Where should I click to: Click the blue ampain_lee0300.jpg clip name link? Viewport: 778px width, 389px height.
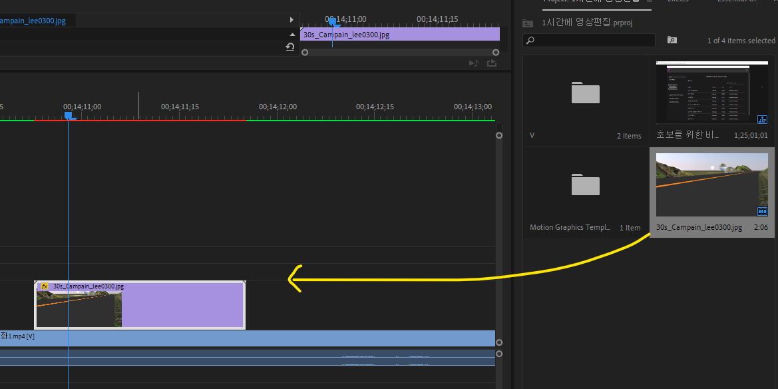(33, 21)
